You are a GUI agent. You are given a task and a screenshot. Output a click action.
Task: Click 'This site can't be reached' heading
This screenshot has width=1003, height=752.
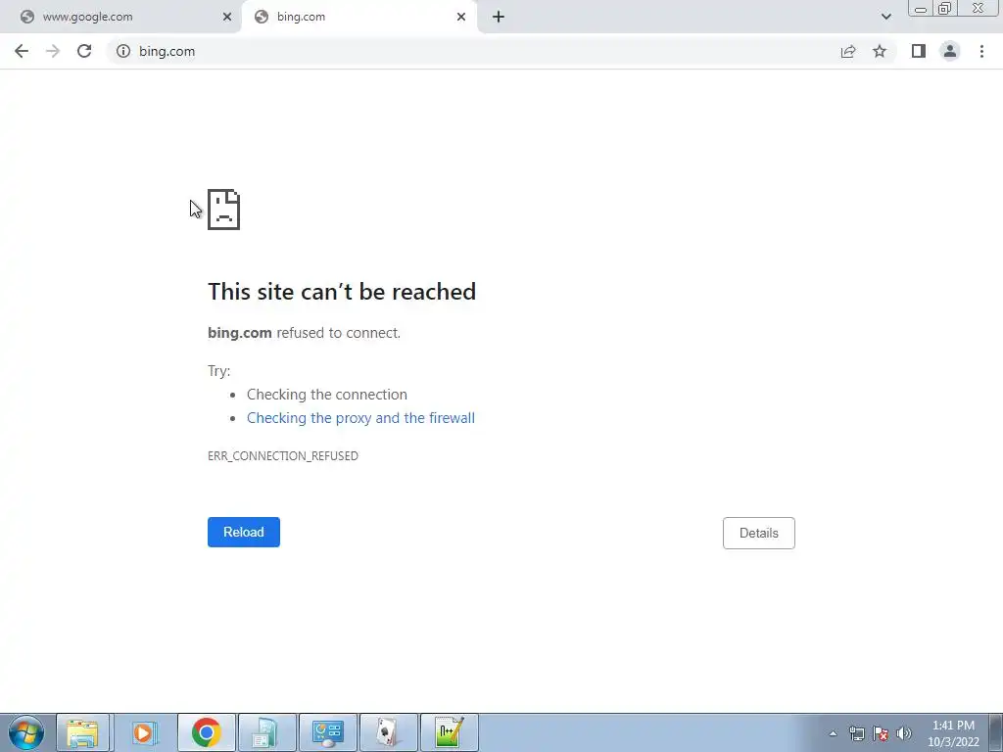coord(342,292)
